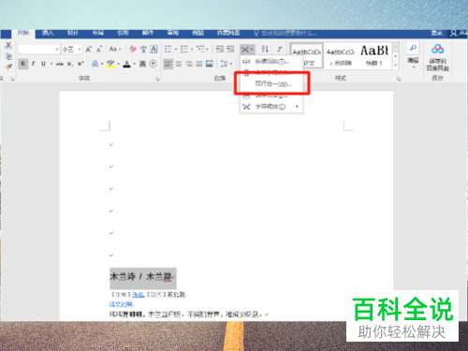The width and height of the screenshot is (468, 351).
Task: Select the Format Painter brush icon
Action: [x=8, y=66]
